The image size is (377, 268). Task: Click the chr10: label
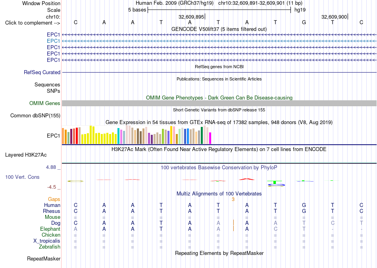coord(53,17)
